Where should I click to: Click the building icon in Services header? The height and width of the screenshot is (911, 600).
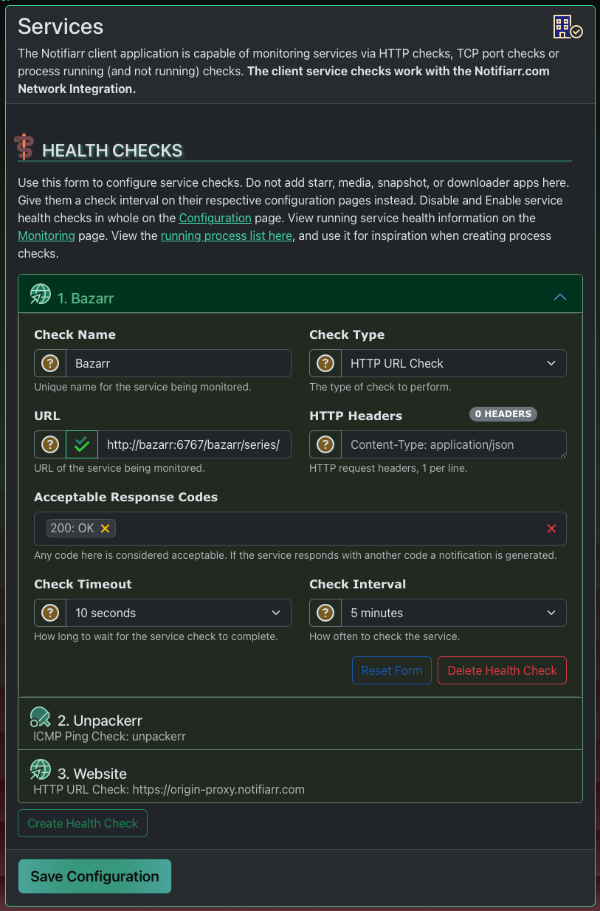(x=567, y=27)
